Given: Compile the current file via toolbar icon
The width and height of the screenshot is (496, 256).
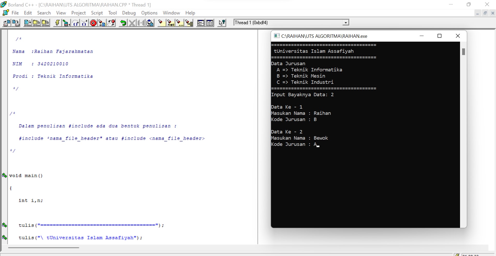Looking at the screenshot, I should click(27, 23).
